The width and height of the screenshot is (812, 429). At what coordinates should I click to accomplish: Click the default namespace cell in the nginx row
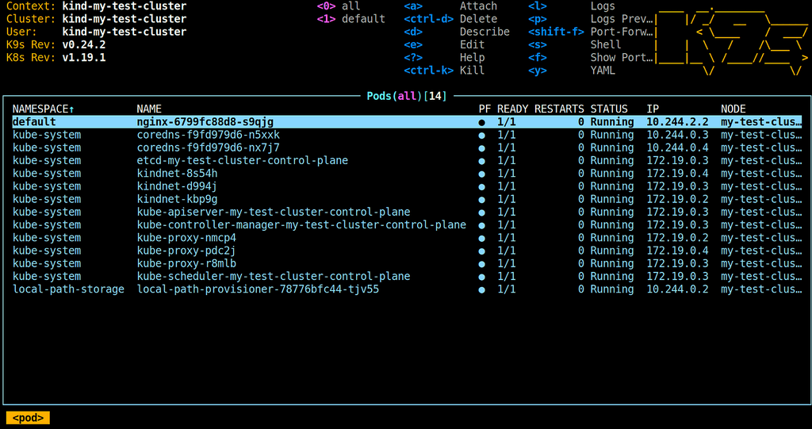(x=34, y=122)
